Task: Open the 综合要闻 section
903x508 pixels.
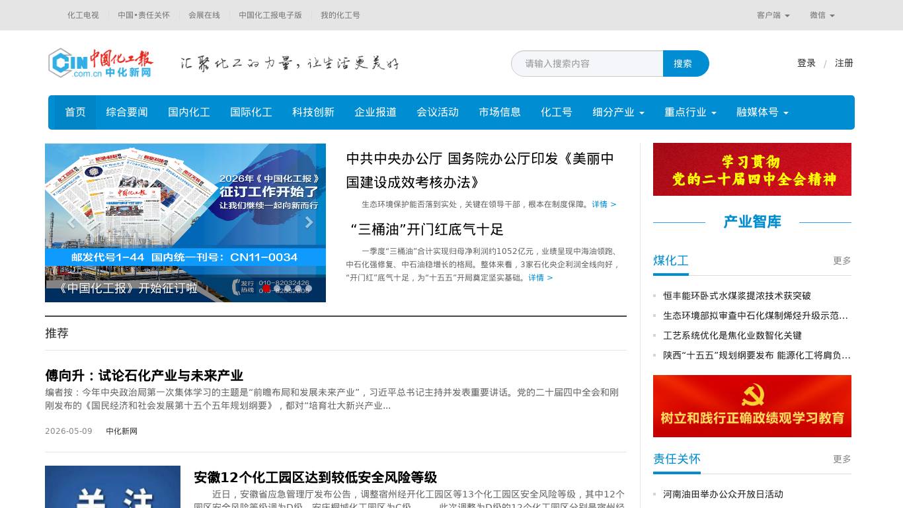Action: [127, 112]
